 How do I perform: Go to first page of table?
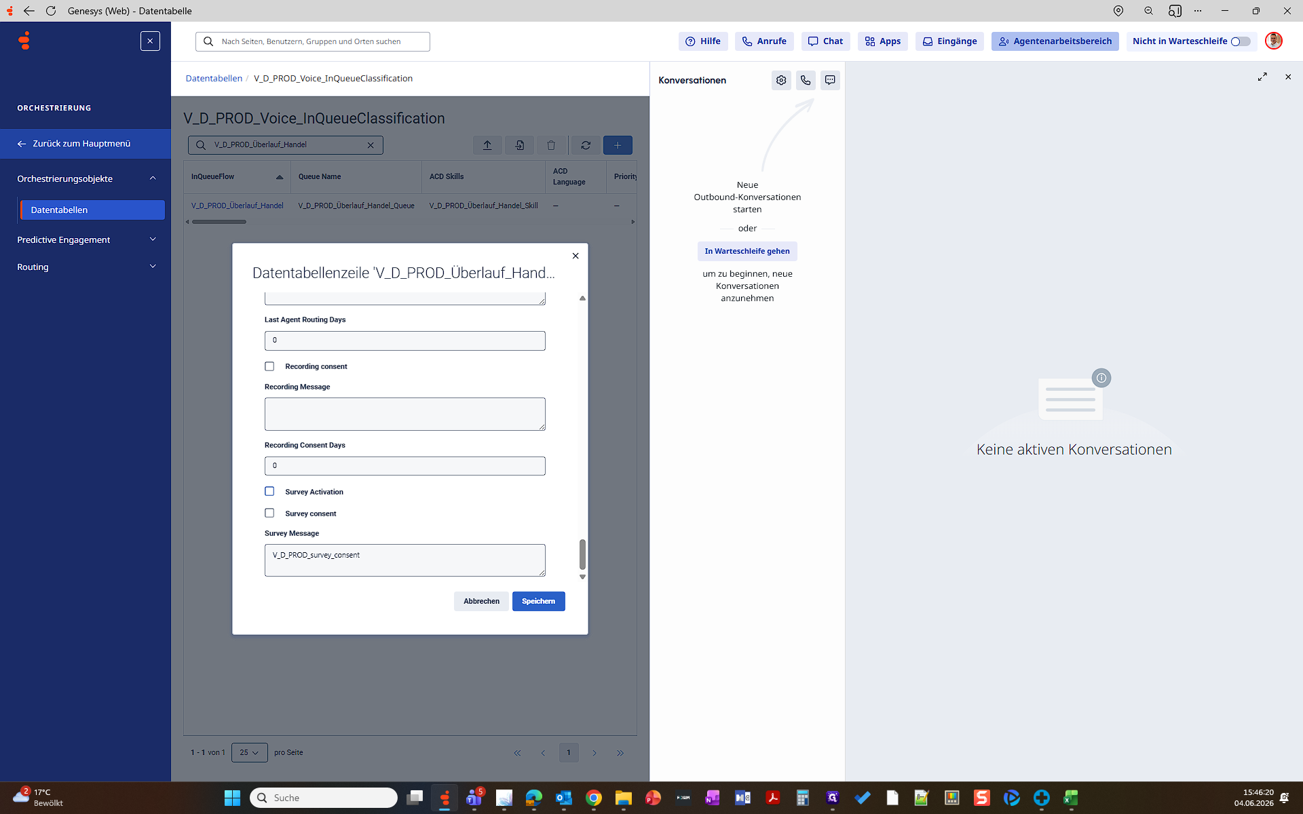click(x=517, y=753)
